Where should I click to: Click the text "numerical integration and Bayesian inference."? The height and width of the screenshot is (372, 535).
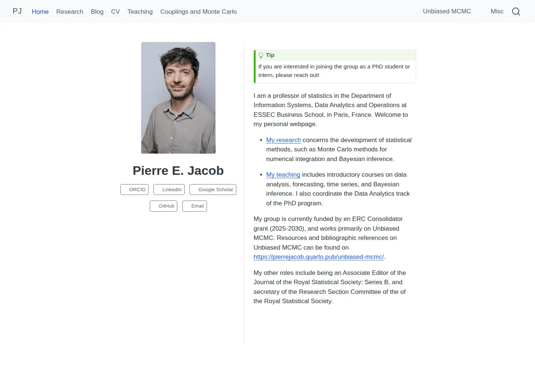tap(330, 159)
